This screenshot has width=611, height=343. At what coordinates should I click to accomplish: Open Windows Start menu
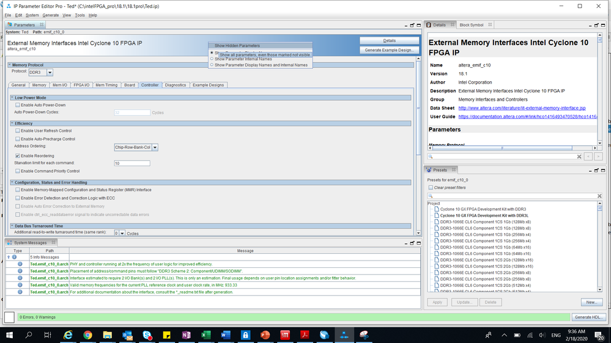coord(9,335)
